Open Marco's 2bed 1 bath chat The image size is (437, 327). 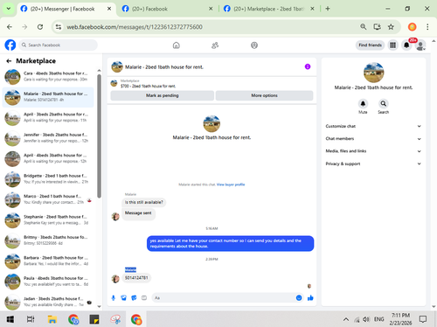pyautogui.click(x=48, y=199)
